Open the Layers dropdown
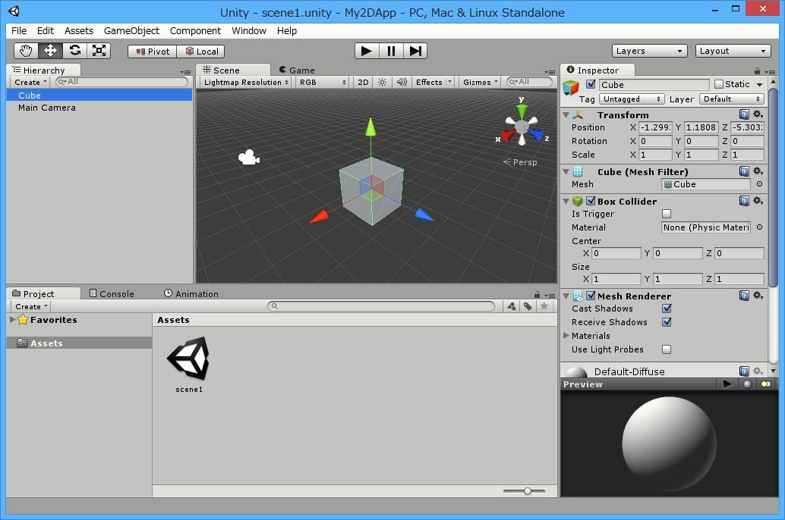Image resolution: width=785 pixels, height=520 pixels. (x=649, y=51)
